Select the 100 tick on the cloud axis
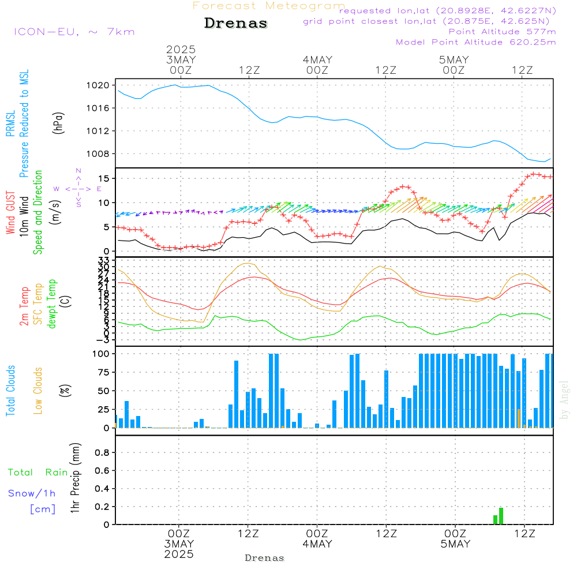The image size is (577, 577). (101, 354)
